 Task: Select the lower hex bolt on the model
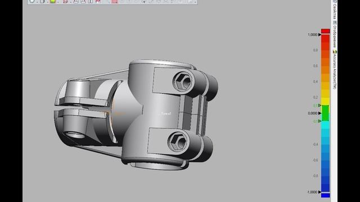click(178, 142)
